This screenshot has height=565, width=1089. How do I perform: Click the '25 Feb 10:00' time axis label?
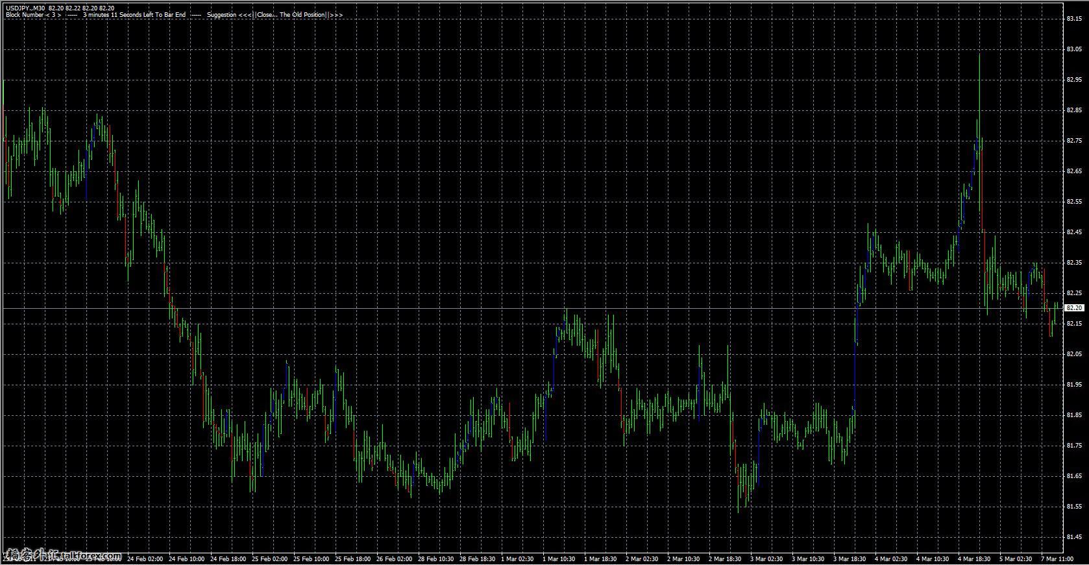pos(311,559)
